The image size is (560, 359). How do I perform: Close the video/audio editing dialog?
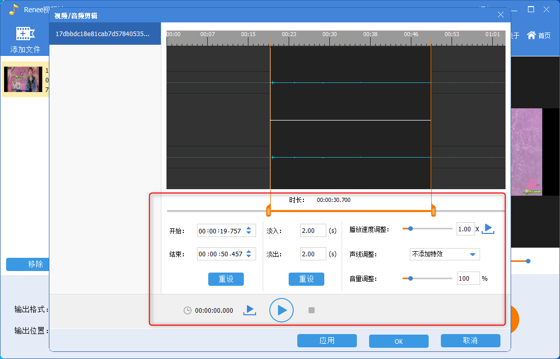click(x=500, y=15)
